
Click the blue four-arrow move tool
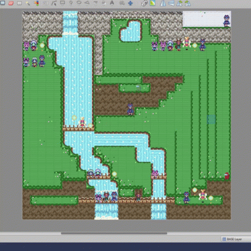pos(131,3)
